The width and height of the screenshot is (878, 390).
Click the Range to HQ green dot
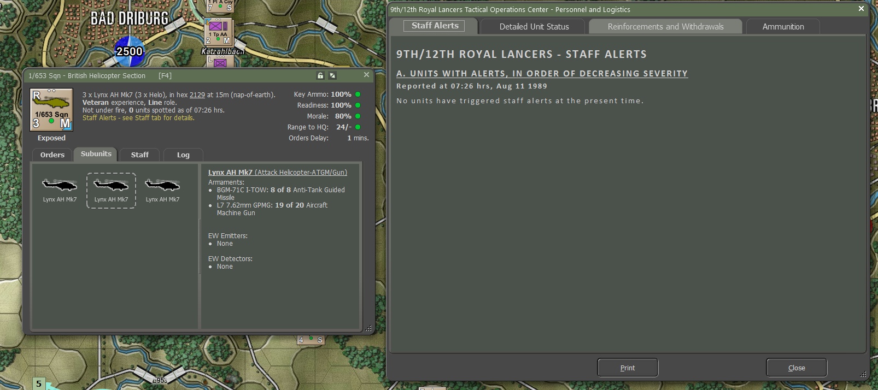click(358, 127)
